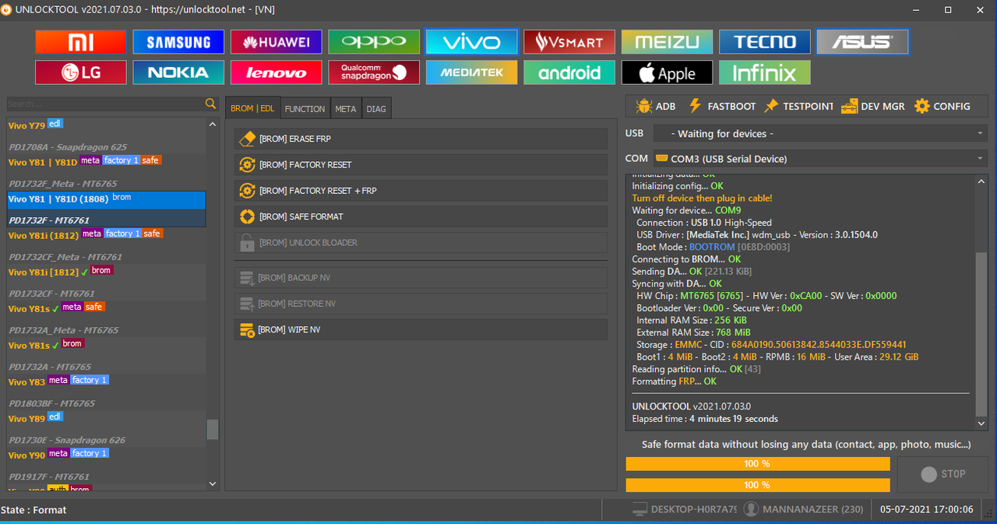997x524 pixels.
Task: Select Vivo Y83 entry
Action: click(107, 382)
